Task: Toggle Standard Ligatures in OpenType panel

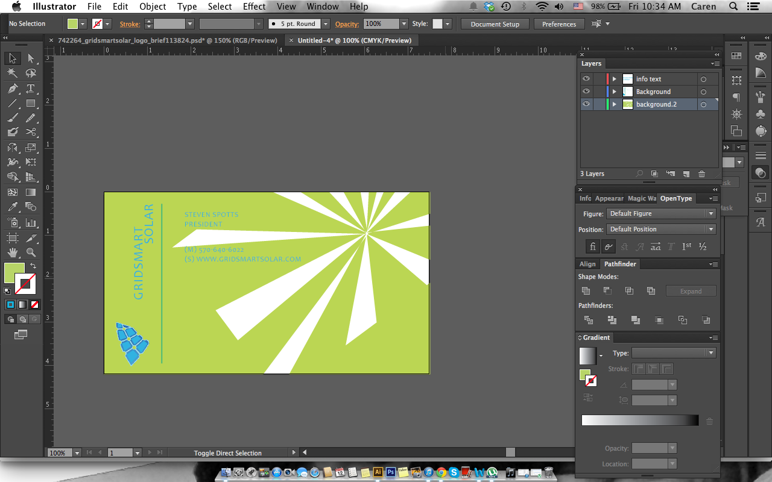Action: 593,246
